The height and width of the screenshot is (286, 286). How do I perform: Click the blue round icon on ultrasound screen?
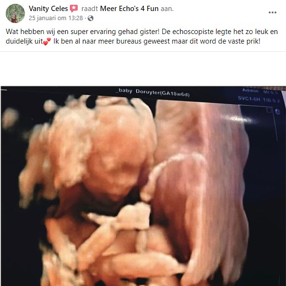pos(277,112)
